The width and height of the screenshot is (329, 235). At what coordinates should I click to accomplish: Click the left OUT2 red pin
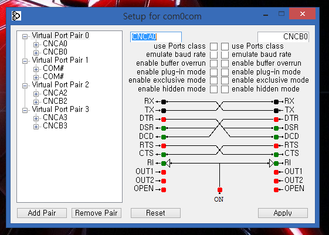tap(164, 180)
